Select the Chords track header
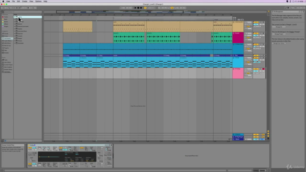The height and width of the screenshot is (172, 306). coord(238,62)
